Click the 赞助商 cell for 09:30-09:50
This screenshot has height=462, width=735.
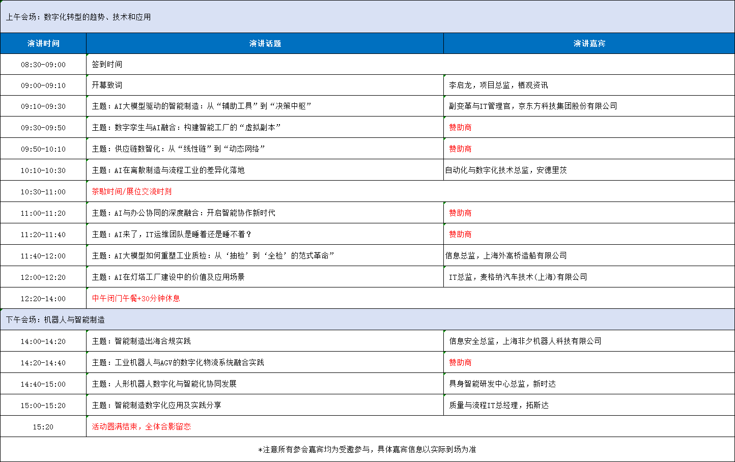[589, 128]
